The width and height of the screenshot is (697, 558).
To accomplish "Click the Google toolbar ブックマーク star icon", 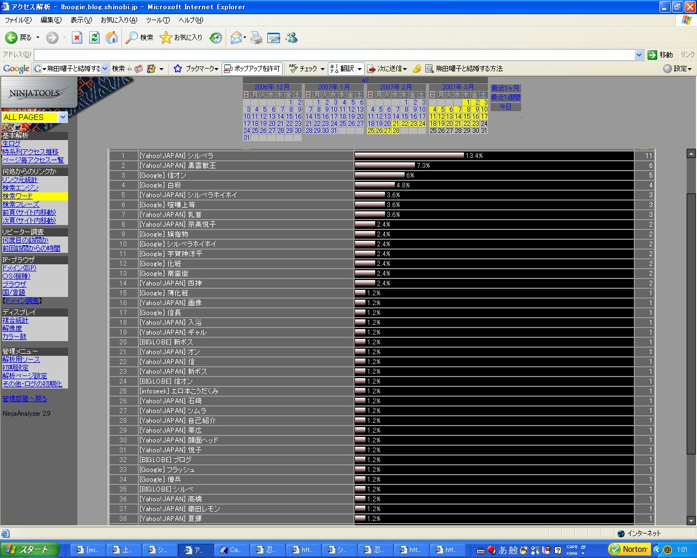I will coord(178,69).
